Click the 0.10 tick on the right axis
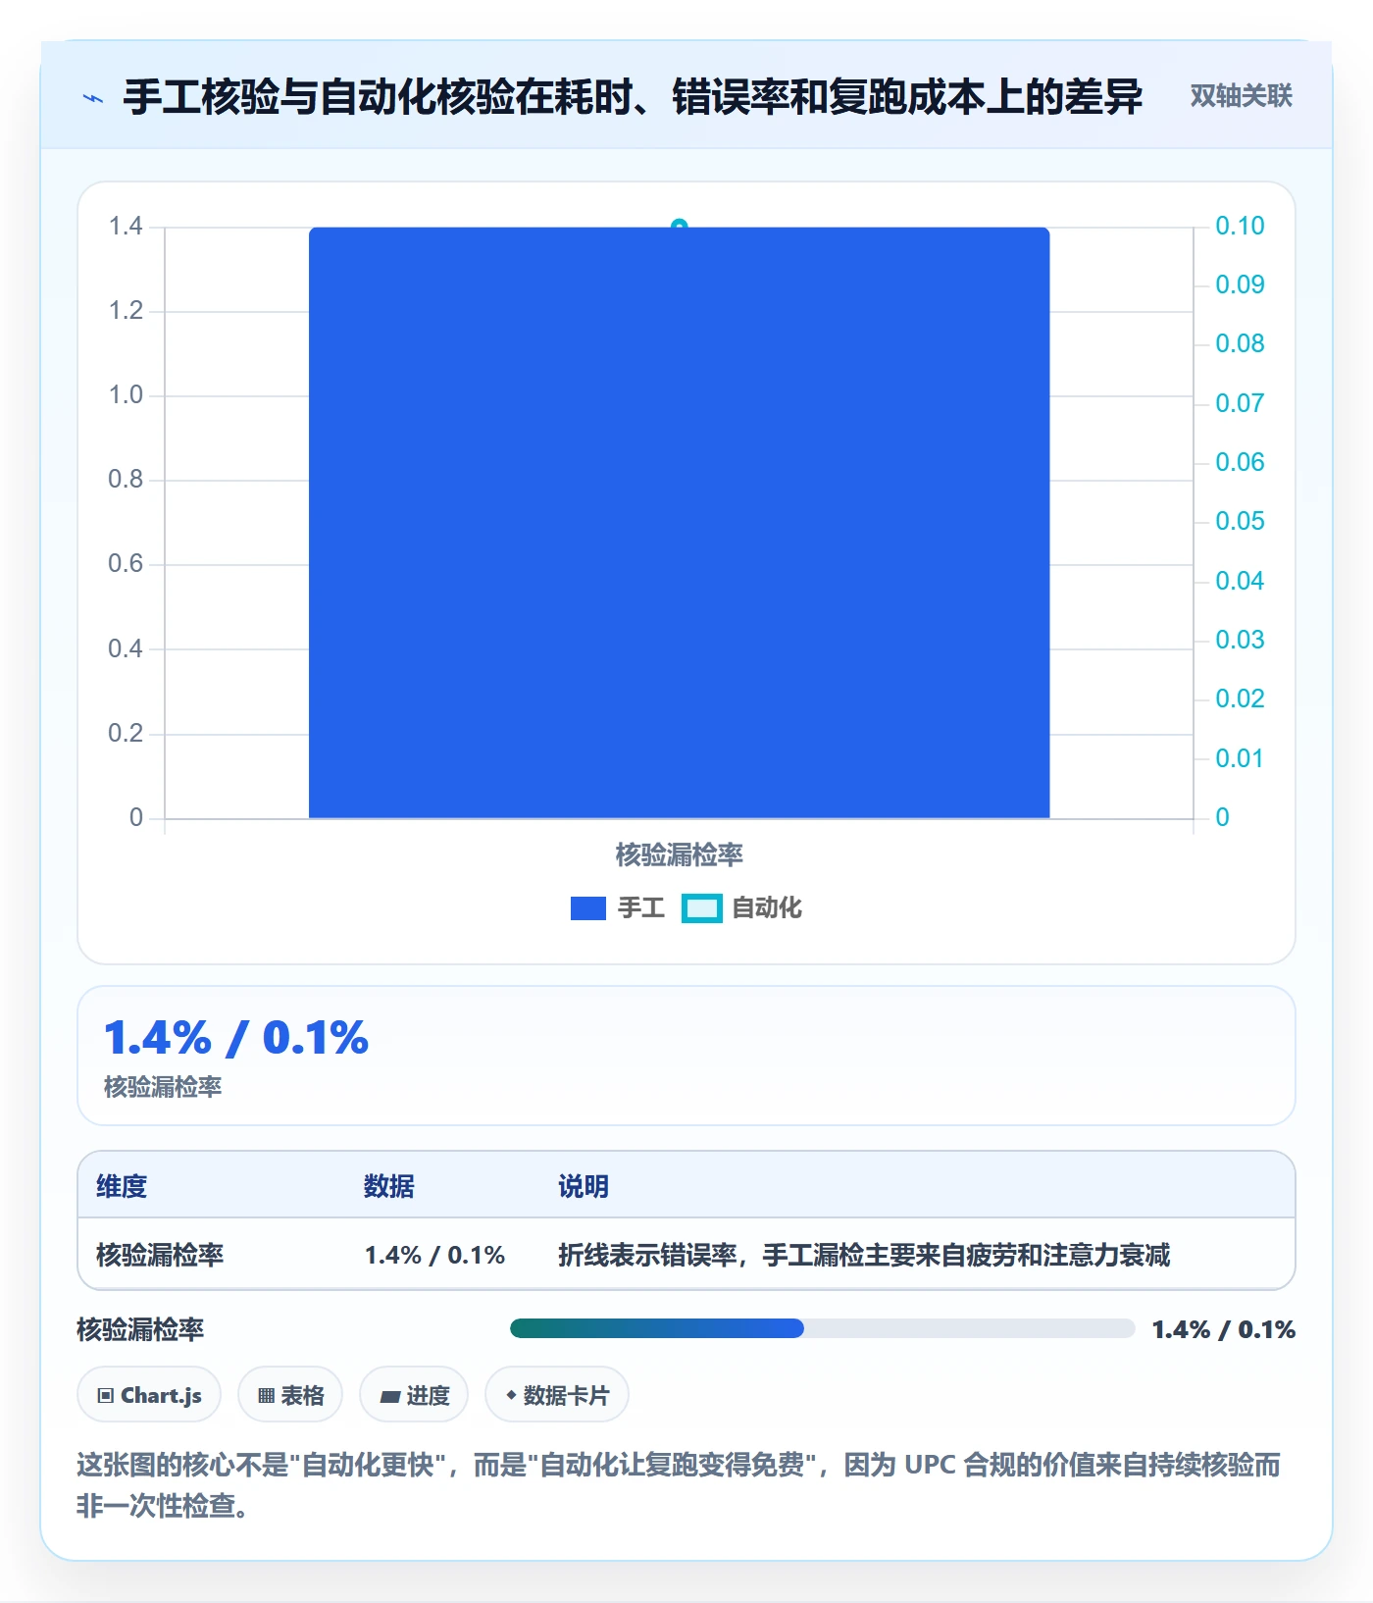The width and height of the screenshot is (1373, 1603). [1240, 227]
